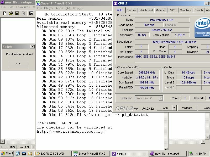
Task: Close the Finish dialog with X
Action: point(32,47)
